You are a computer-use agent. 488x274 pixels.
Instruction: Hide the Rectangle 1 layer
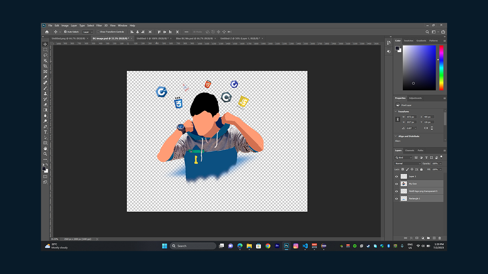coord(396,199)
